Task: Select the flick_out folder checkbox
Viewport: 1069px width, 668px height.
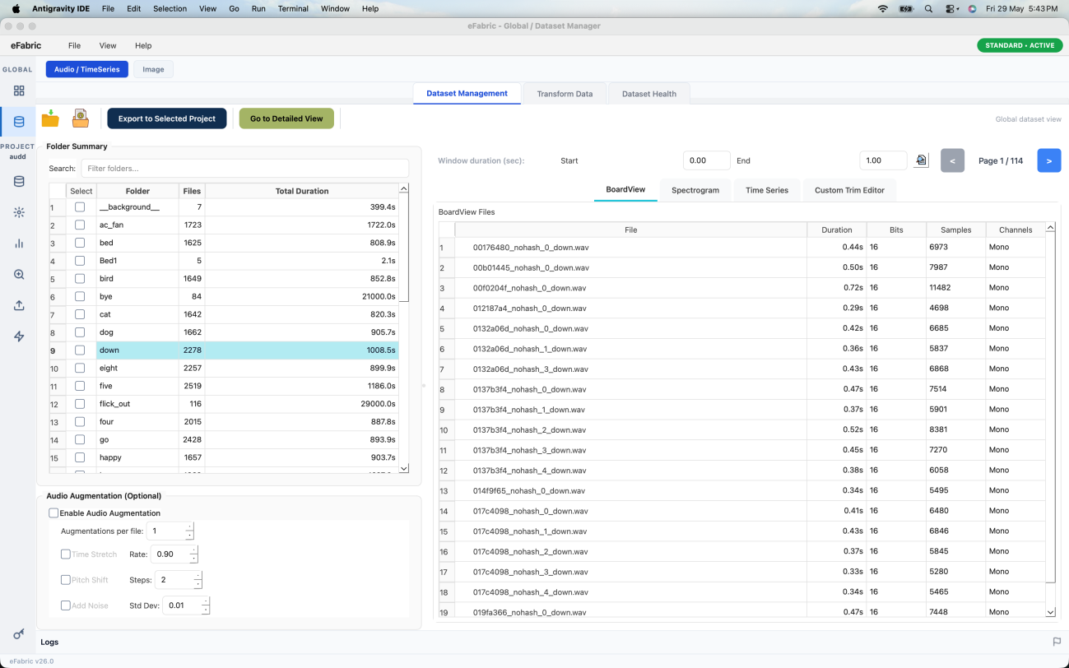Action: (x=80, y=404)
